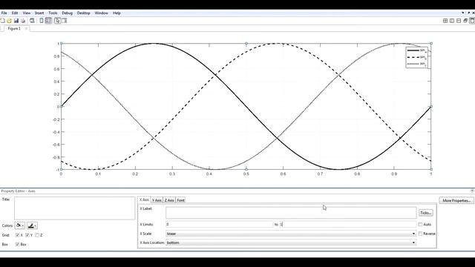Viewport: 475px width, 267px height.
Task: Click the maximize single document layout icon
Action: point(472,21)
